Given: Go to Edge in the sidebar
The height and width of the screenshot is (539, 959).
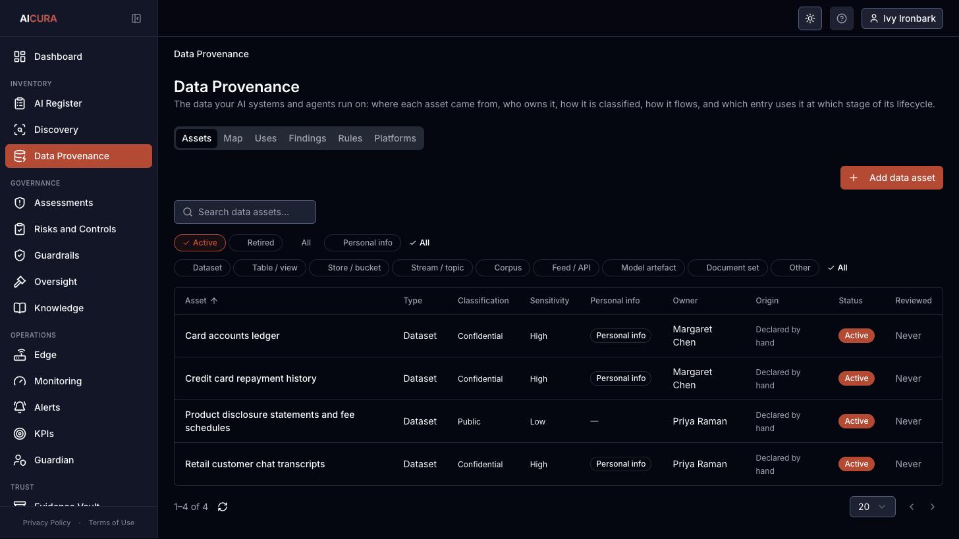Looking at the screenshot, I should pyautogui.click(x=78, y=355).
